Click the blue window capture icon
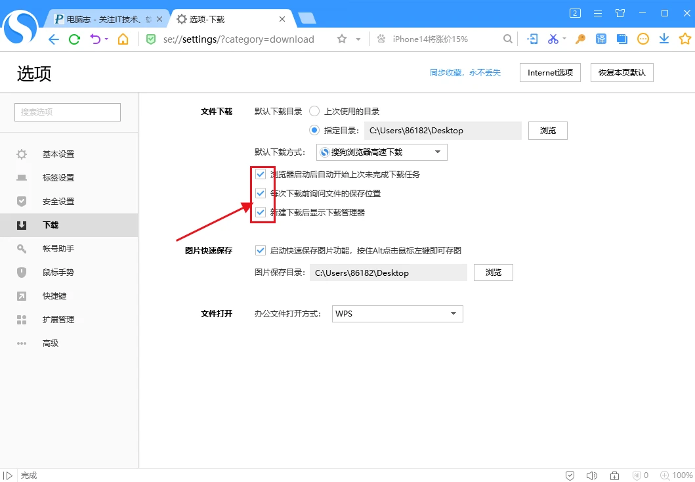 [x=622, y=39]
